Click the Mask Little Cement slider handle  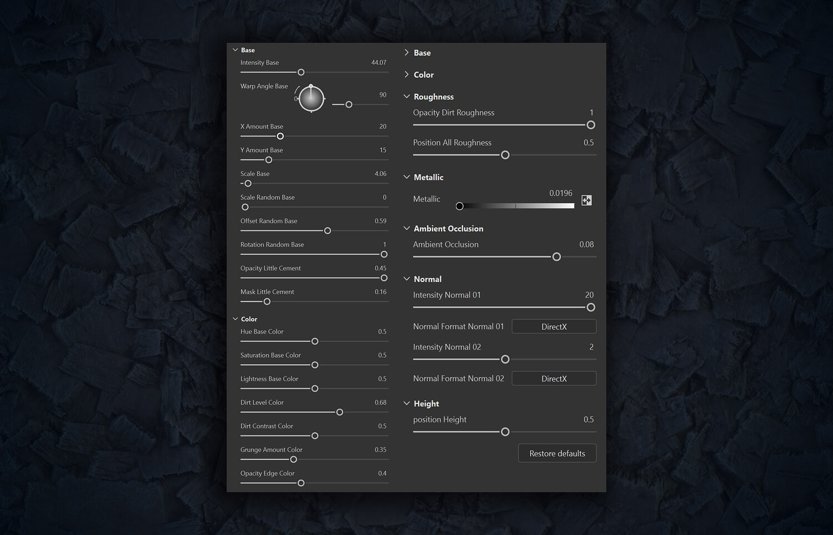tap(267, 302)
